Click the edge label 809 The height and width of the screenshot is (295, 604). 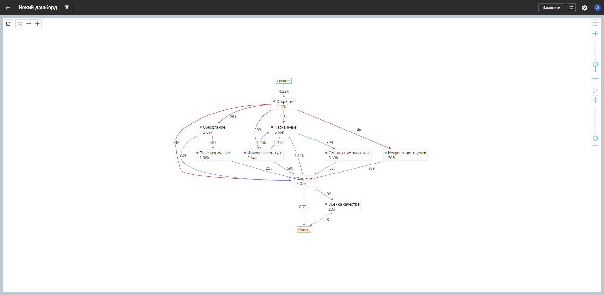258,130
